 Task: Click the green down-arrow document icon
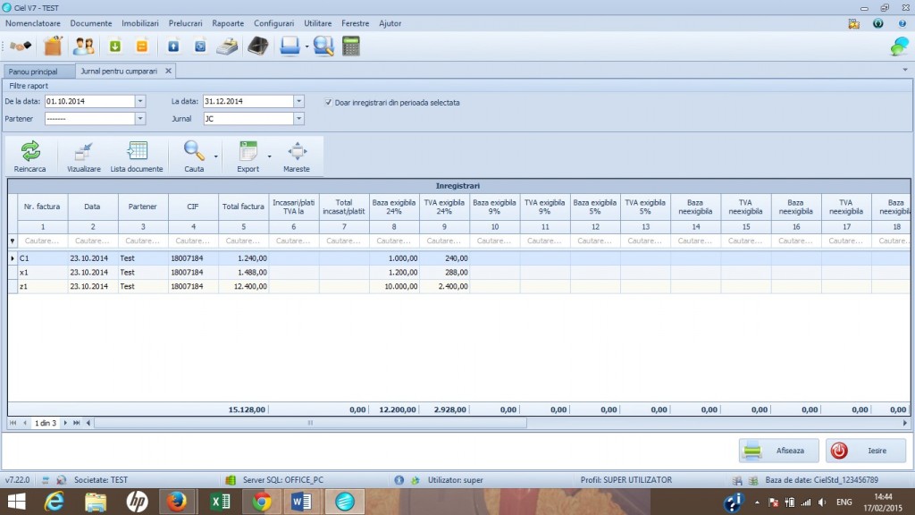pyautogui.click(x=115, y=46)
